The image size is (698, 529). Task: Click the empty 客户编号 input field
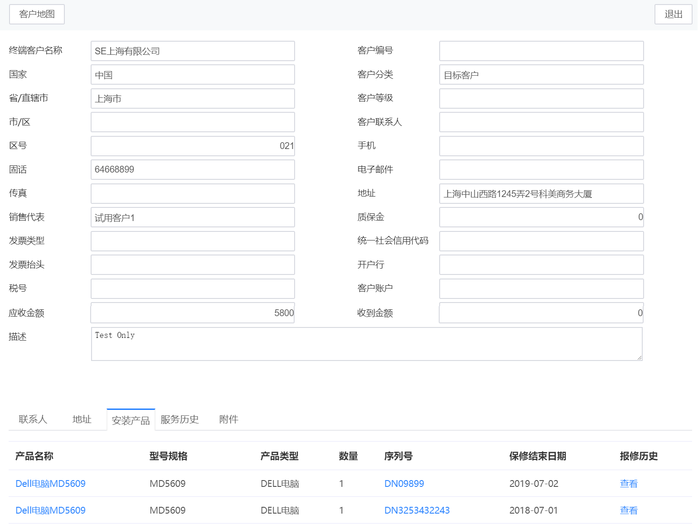541,51
